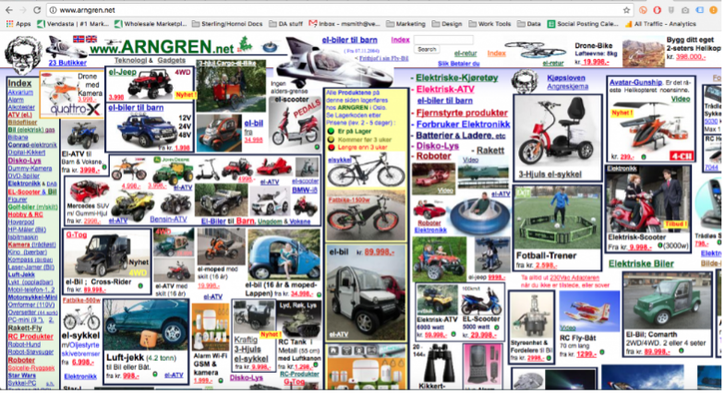Click the www.ARNGREN.net site title
Image resolution: width=725 pixels, height=394 pixels.
point(162,47)
